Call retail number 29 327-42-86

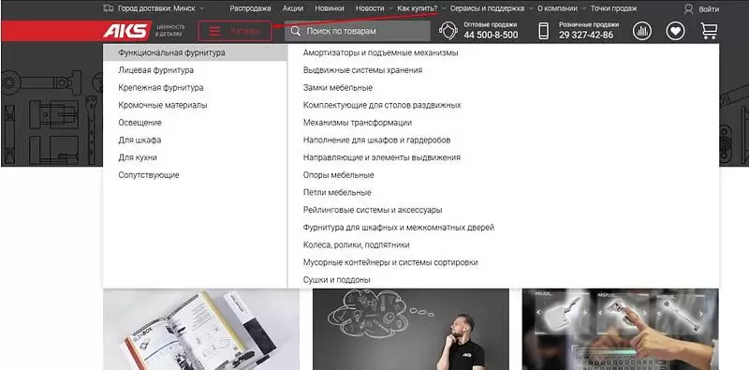[586, 35]
